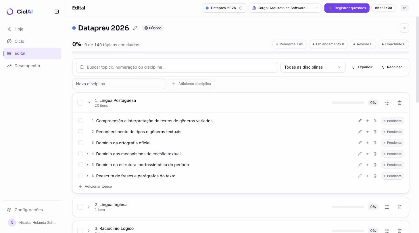Open Ciclo in the sidebar
This screenshot has height=233, width=419.
tap(32, 41)
